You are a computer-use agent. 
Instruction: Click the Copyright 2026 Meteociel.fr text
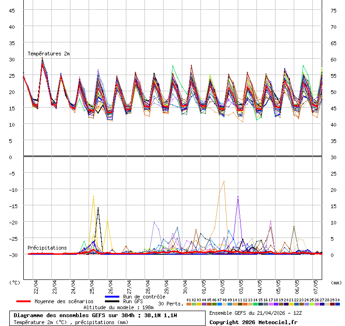[x=253, y=322]
